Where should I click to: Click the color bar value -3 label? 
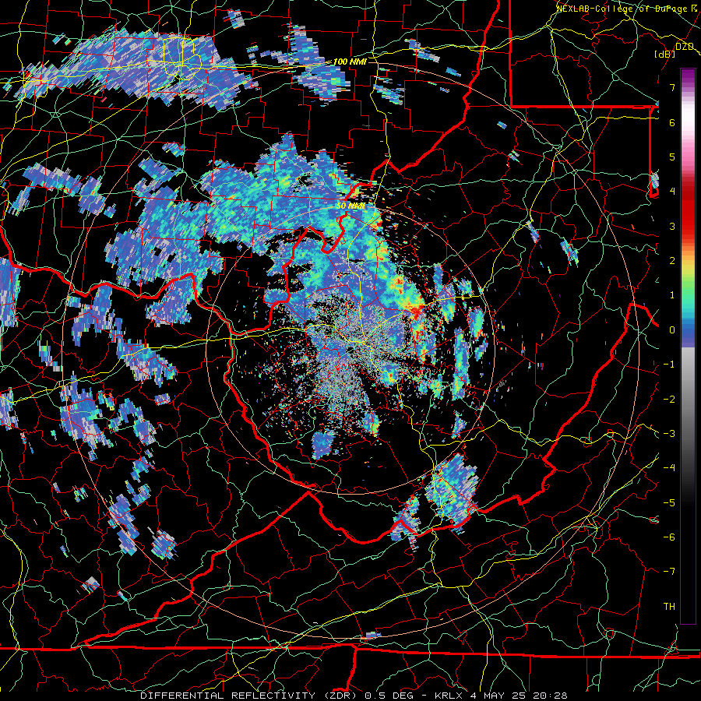point(669,434)
